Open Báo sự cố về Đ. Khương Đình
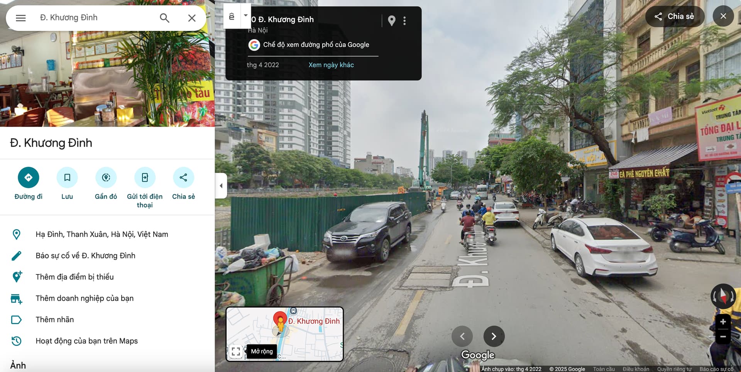 tap(85, 255)
